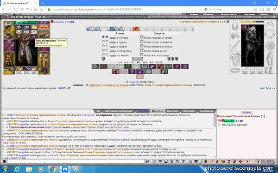The height and width of the screenshot is (173, 278).
Task: Open the Настройки log tab
Action: click(189, 111)
